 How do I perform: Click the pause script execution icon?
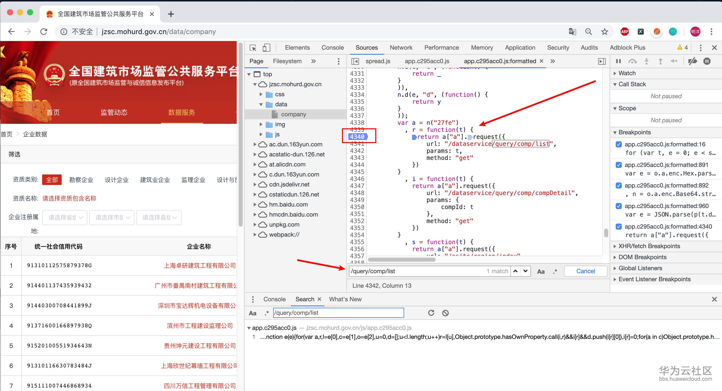[618, 61]
